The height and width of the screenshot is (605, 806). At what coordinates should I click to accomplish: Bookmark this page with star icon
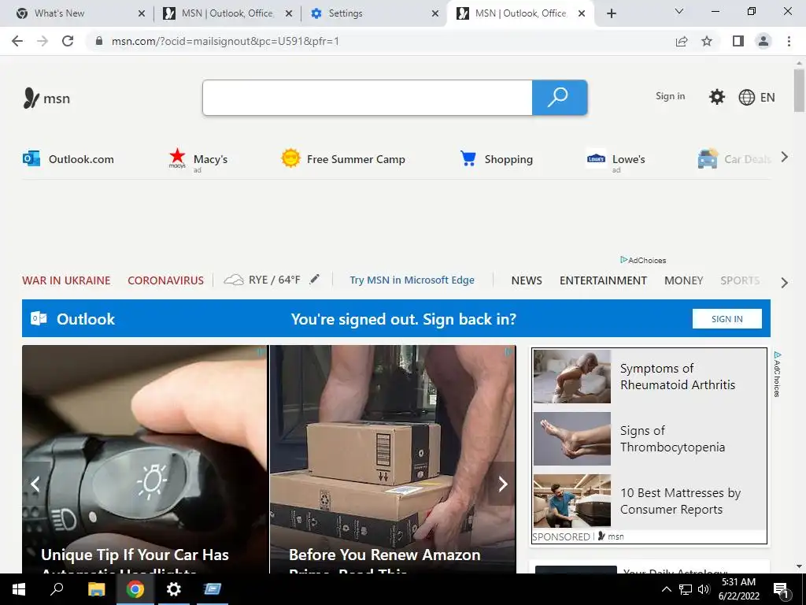[707, 41]
